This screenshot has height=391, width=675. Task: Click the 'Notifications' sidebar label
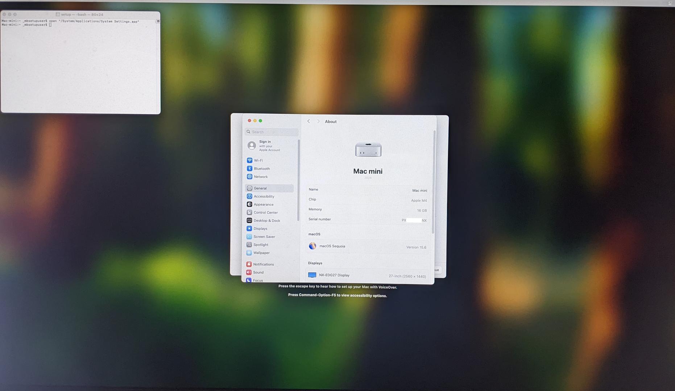(264, 264)
